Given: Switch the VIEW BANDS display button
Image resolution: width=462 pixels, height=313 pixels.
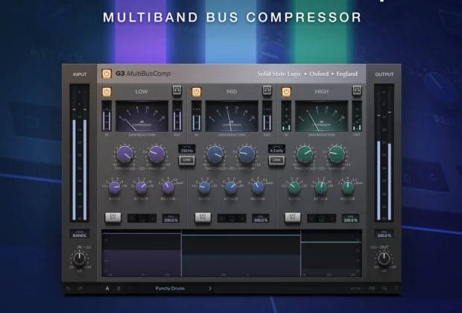Looking at the screenshot, I should tap(79, 234).
